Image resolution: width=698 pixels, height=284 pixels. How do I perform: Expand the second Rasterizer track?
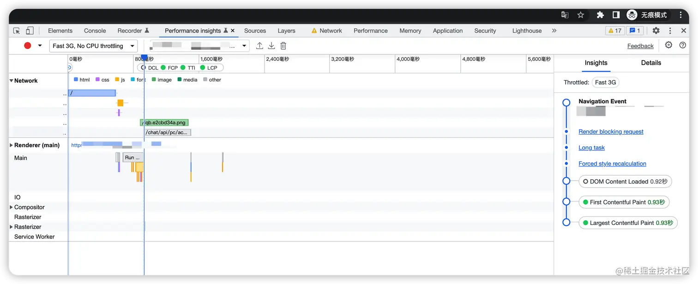click(12, 227)
